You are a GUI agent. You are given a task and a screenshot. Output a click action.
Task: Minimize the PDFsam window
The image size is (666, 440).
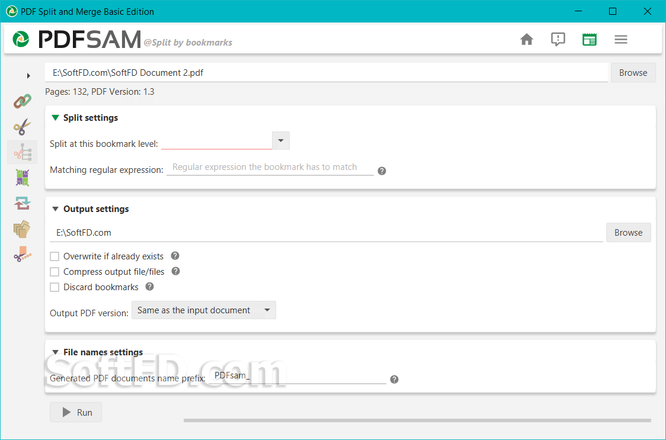click(578, 11)
